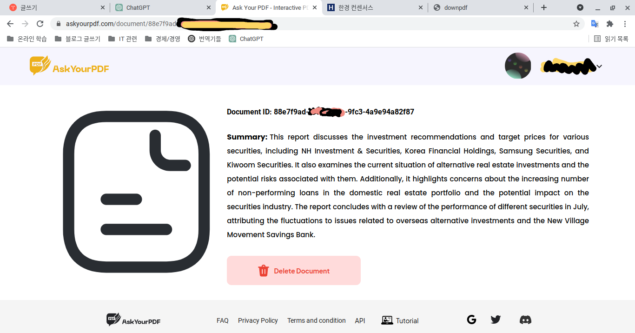
Task: Click the site padlock icon
Action: tap(58, 24)
